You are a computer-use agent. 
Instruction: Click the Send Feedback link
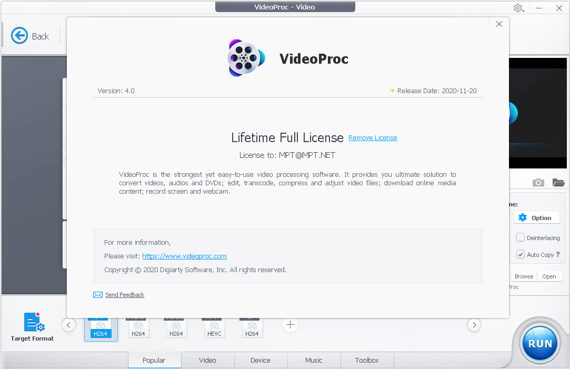[125, 295]
